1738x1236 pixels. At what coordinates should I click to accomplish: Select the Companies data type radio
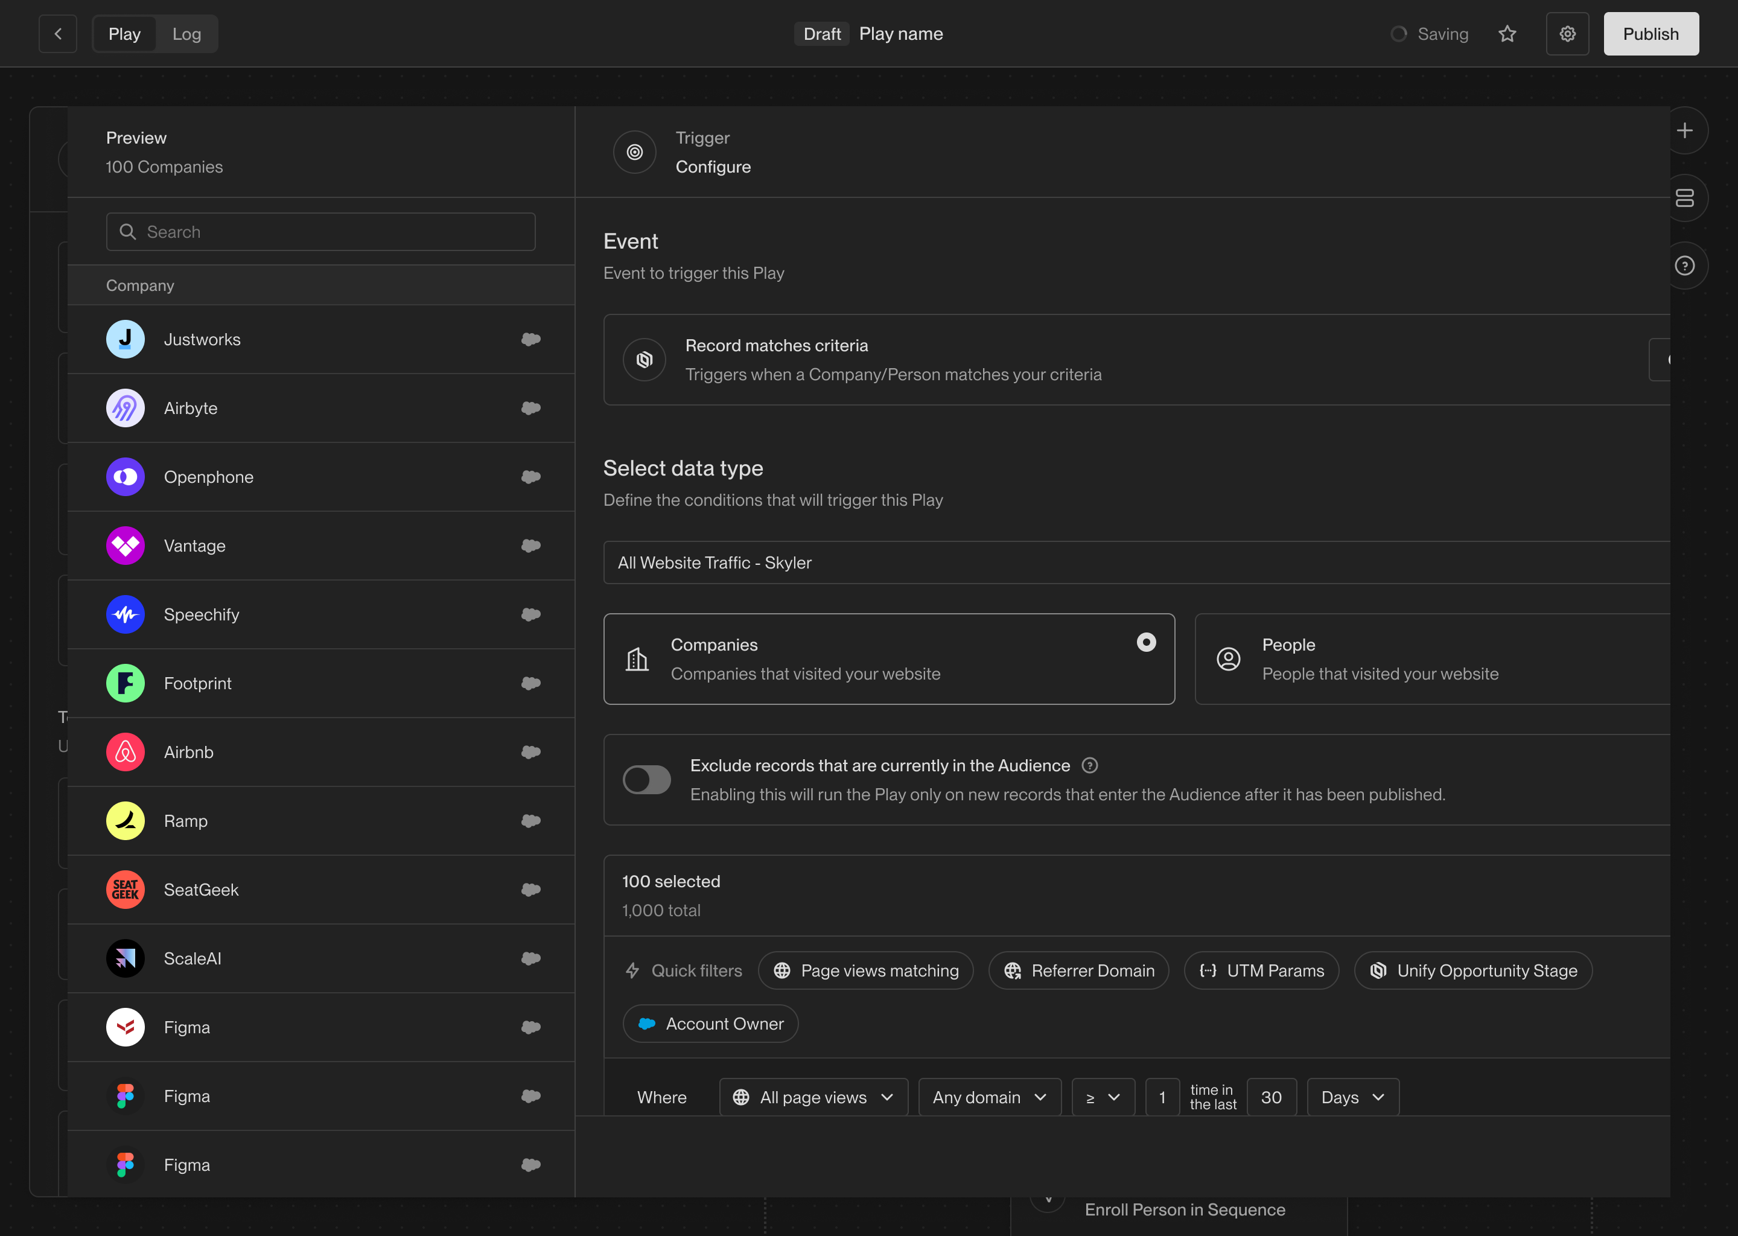point(1146,642)
